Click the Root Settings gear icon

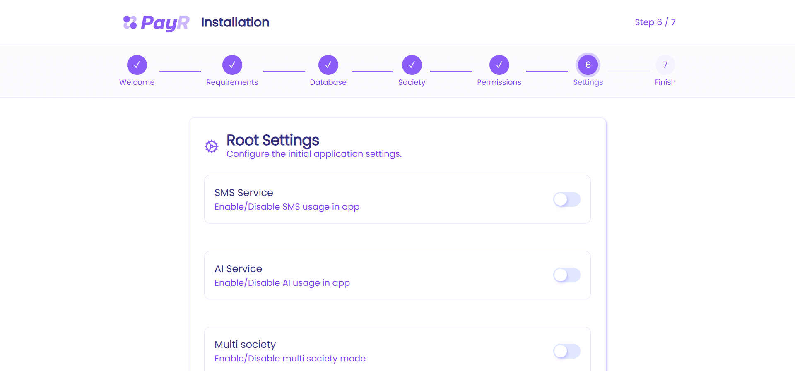point(212,146)
